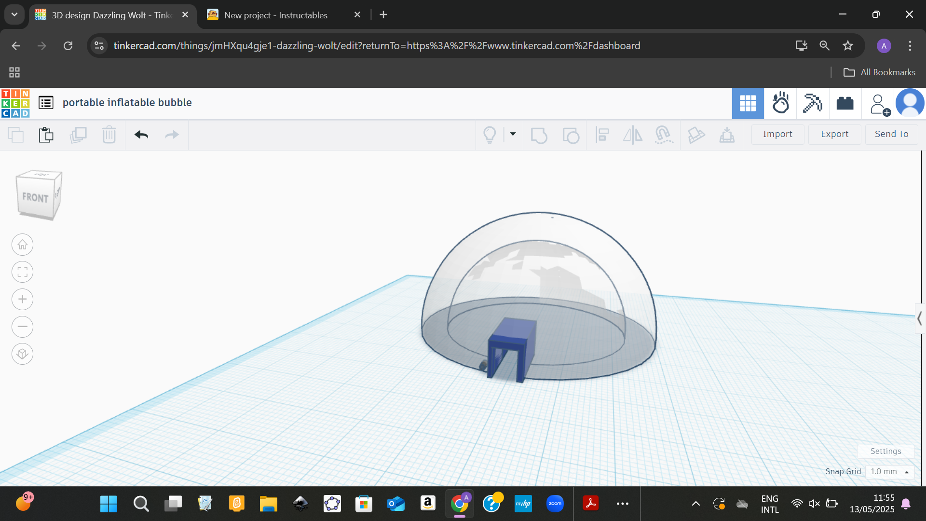
Task: Click the Group shapes icon
Action: pyautogui.click(x=539, y=135)
